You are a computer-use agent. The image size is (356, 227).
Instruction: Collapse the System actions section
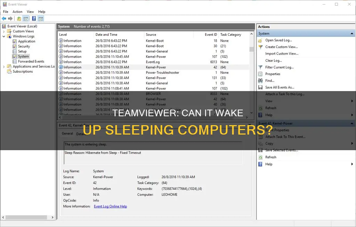pos(352,33)
